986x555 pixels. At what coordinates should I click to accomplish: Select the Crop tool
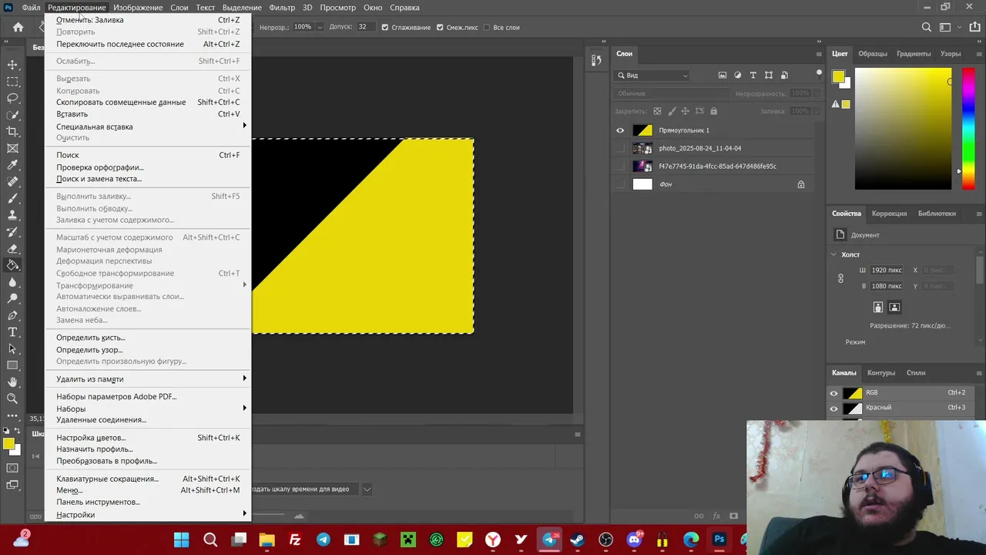12,132
